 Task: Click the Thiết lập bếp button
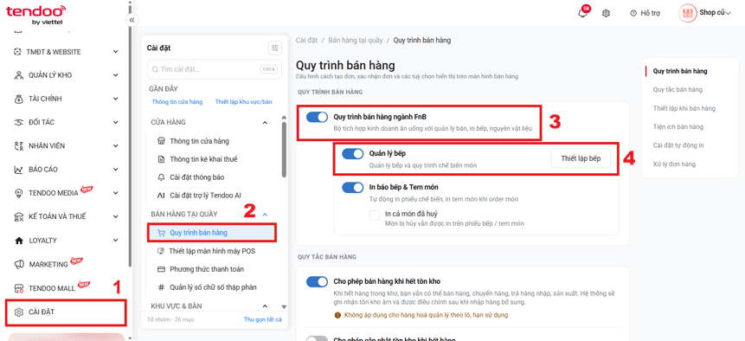pyautogui.click(x=581, y=158)
